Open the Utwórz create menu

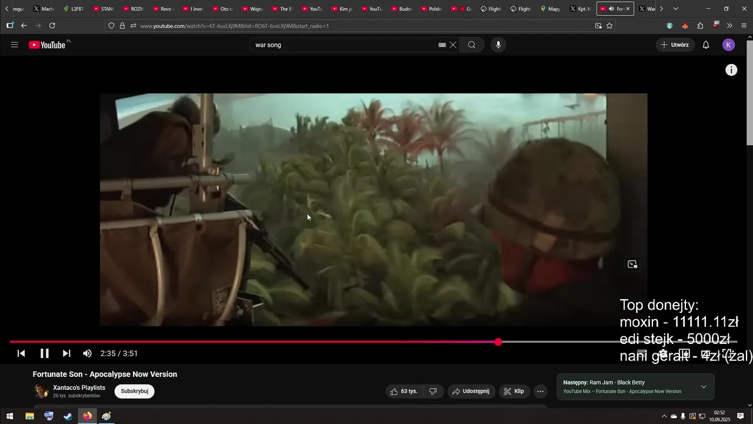pos(675,45)
